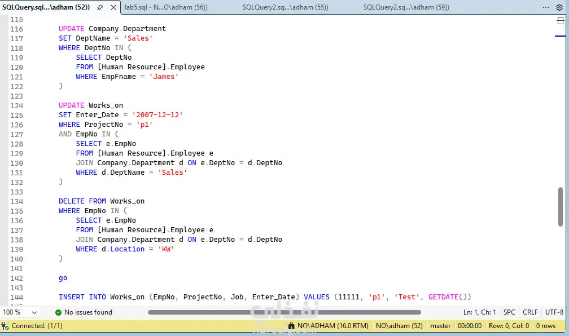Click the go batch separator
Screen dimensions: 569x336
[x=63, y=278]
